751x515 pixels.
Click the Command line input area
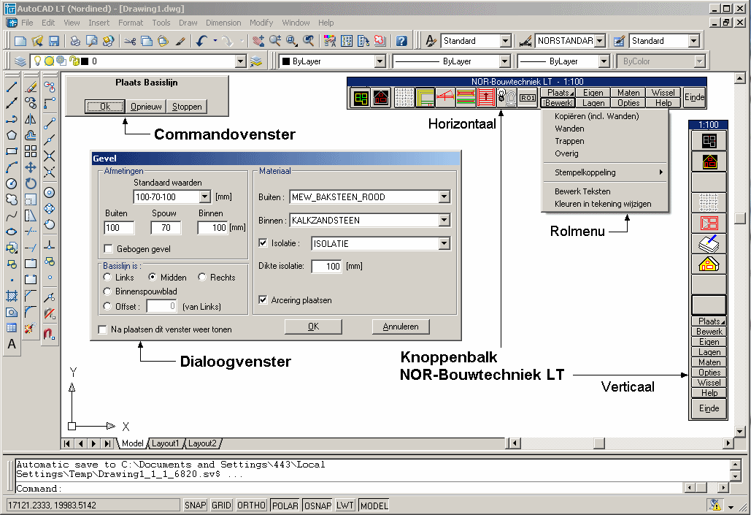[x=349, y=488]
